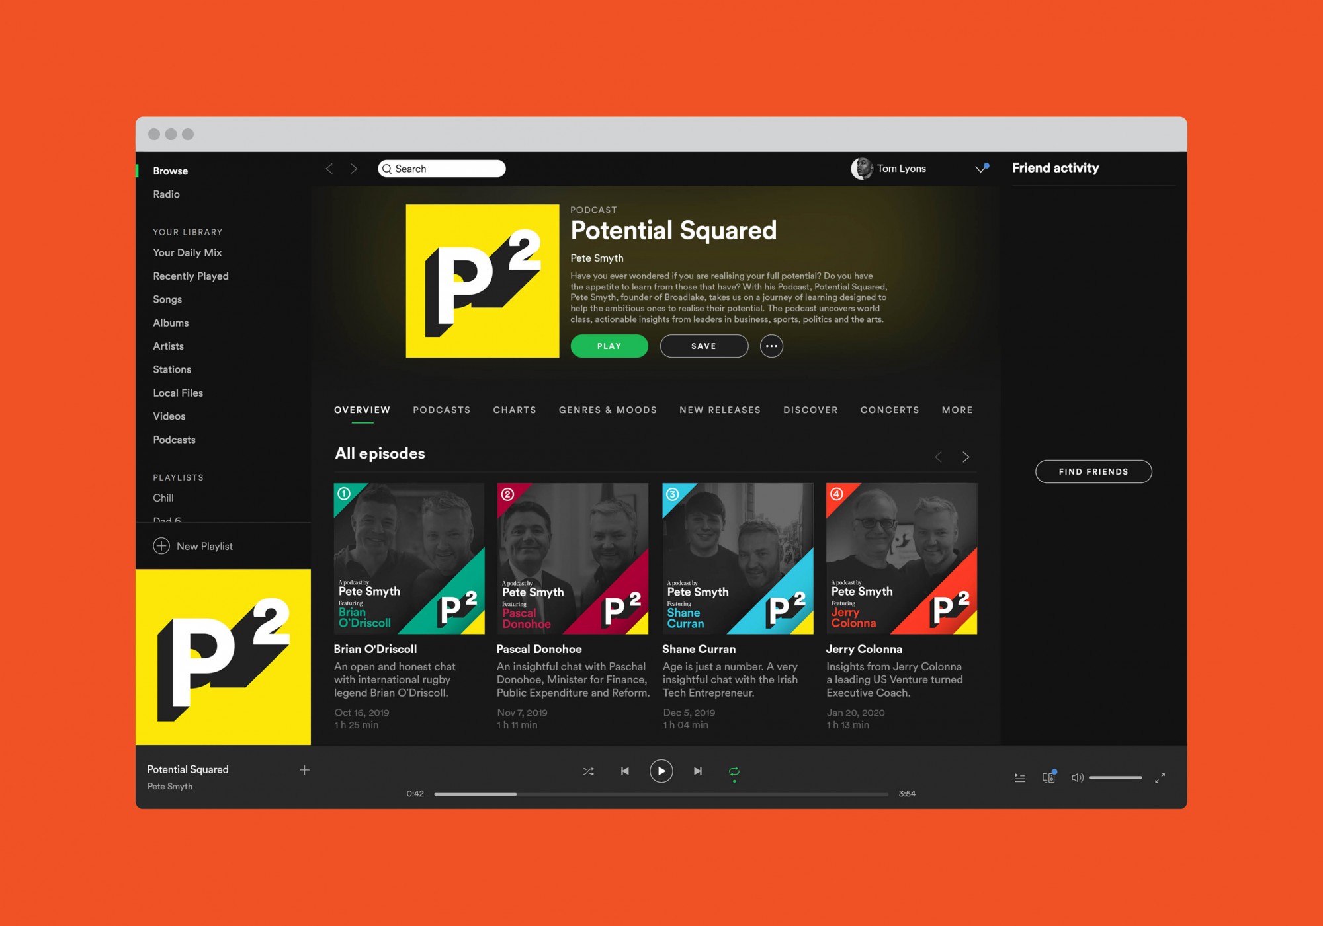Click the Pascal Donohoe episode title

click(x=539, y=649)
